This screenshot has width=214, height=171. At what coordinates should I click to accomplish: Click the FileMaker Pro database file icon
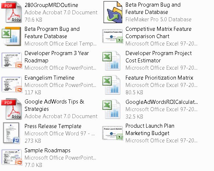(x=113, y=12)
